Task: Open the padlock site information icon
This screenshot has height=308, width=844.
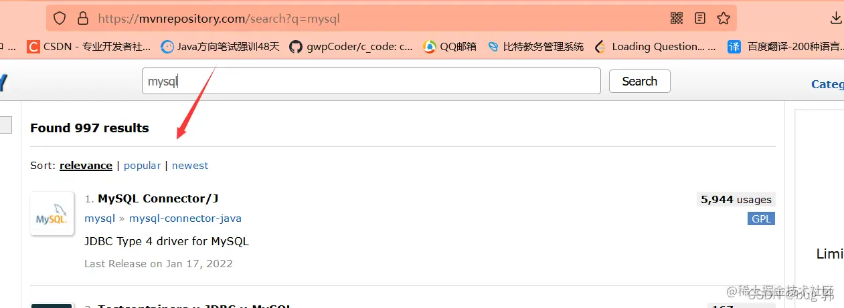Action: pos(83,18)
